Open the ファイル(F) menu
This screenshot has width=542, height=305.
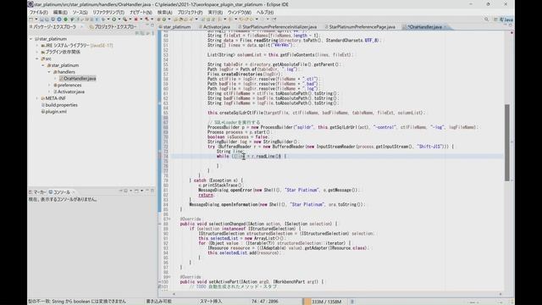tap(39, 12)
